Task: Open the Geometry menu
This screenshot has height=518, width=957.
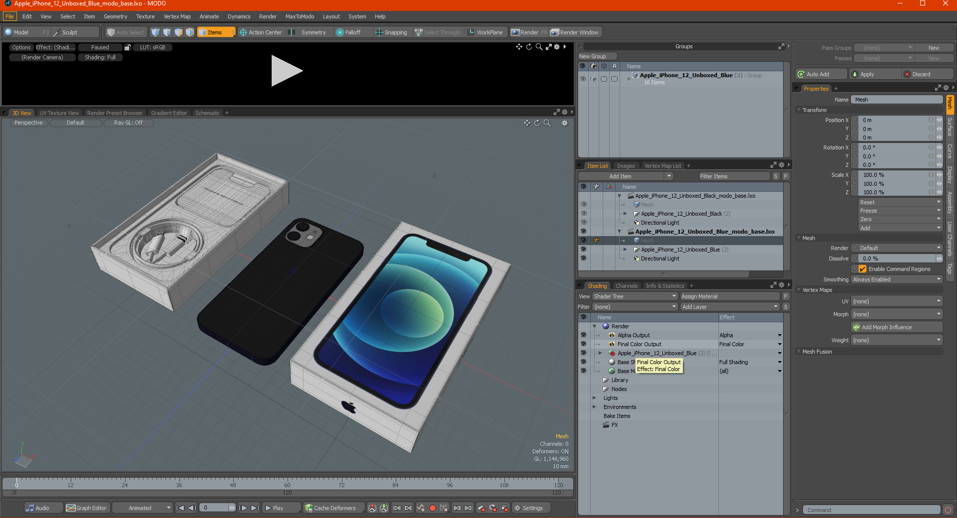Action: coord(115,16)
